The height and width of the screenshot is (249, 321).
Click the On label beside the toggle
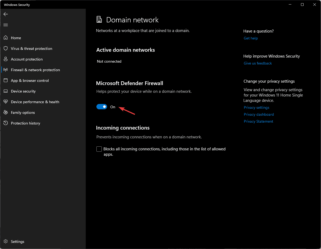coord(113,107)
